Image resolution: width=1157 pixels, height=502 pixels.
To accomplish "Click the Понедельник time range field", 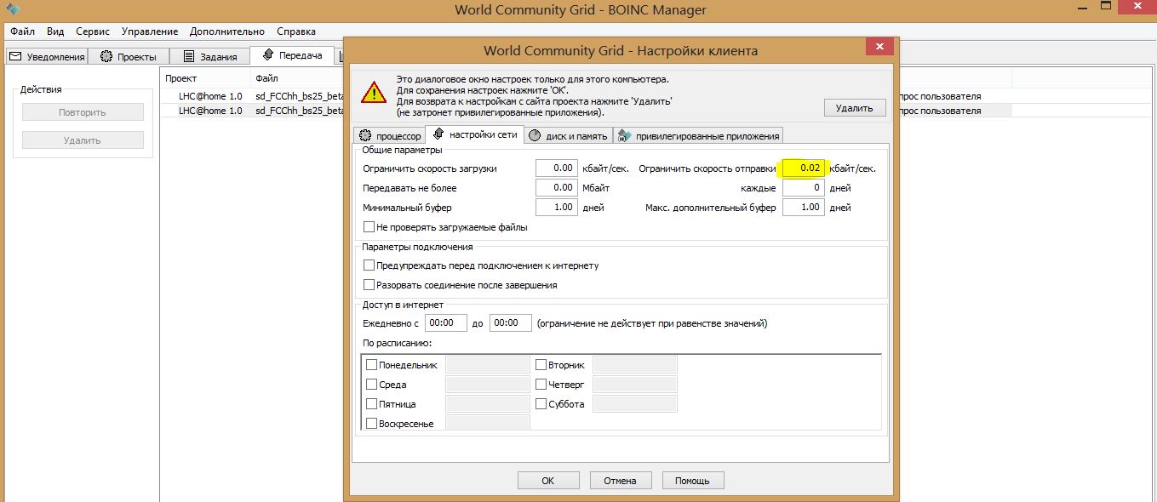I will 488,365.
